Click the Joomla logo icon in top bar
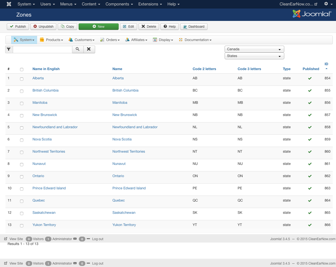336x267 pixels. [x=9, y=4]
